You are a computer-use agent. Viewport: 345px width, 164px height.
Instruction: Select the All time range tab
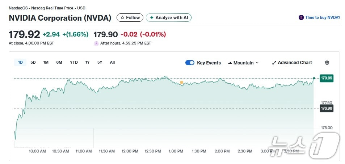pyautogui.click(x=112, y=62)
